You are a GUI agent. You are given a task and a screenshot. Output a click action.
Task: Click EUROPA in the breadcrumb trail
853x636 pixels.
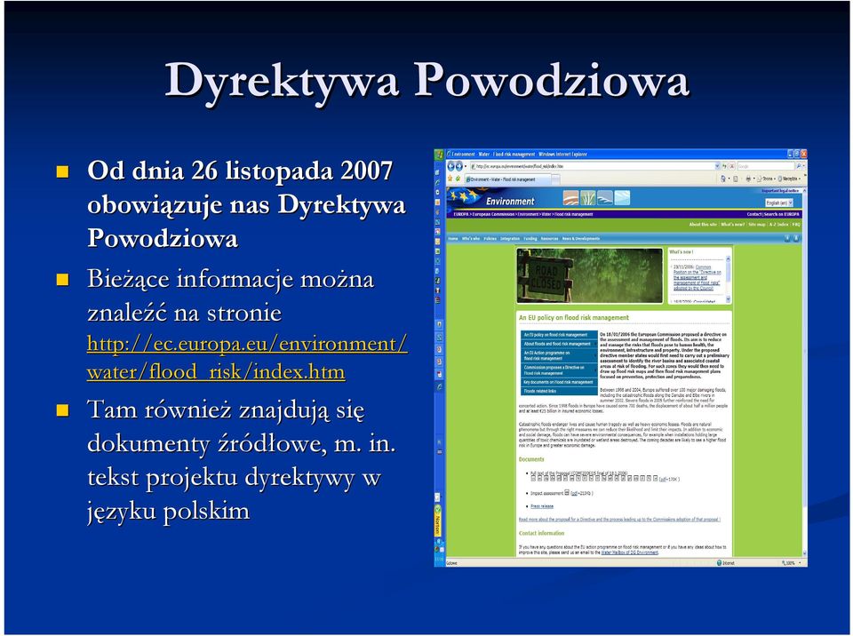(461, 214)
